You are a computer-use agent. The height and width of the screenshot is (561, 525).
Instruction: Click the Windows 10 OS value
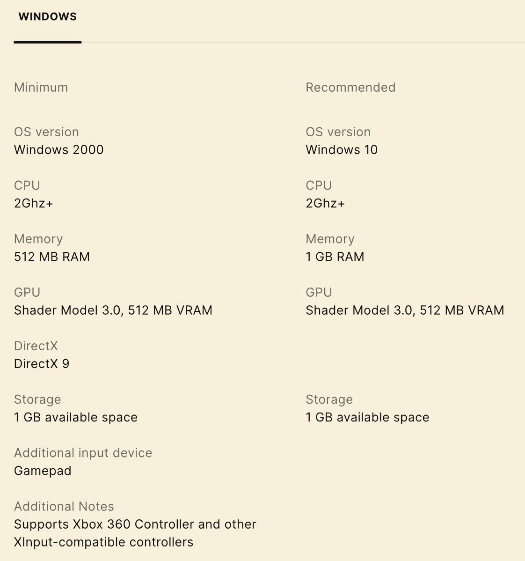click(342, 150)
